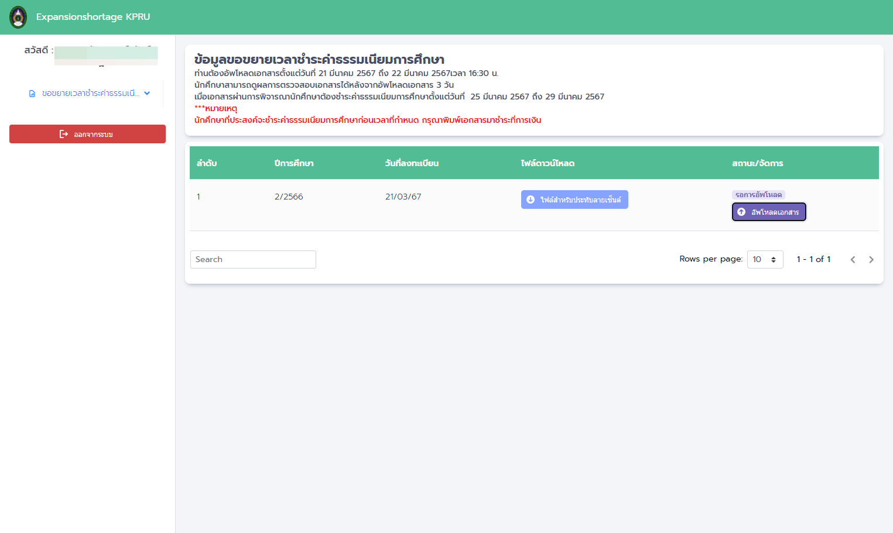The width and height of the screenshot is (893, 533).
Task: Sort by ลำดับ column header
Action: (207, 163)
